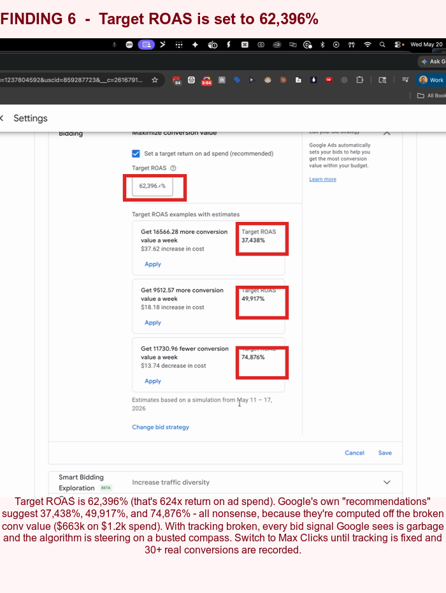446x593 pixels.
Task: Save the bidding settings
Action: coord(385,453)
